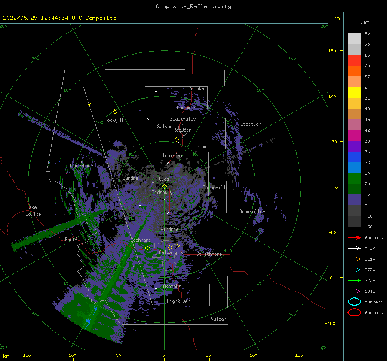
Task: Click the green 22JP arrow icon
Action: coord(354,280)
